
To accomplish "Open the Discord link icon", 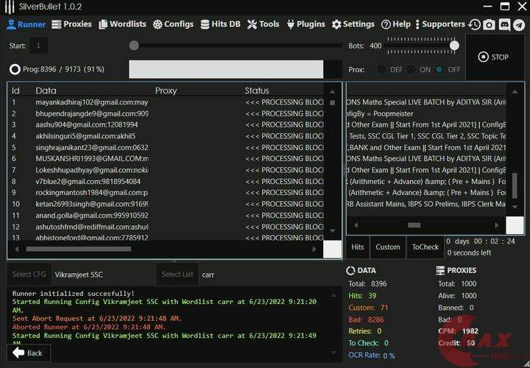I will pyautogui.click(x=504, y=25).
